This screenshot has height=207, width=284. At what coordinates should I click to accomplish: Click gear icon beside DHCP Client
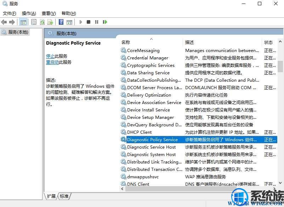pyautogui.click(x=124, y=132)
